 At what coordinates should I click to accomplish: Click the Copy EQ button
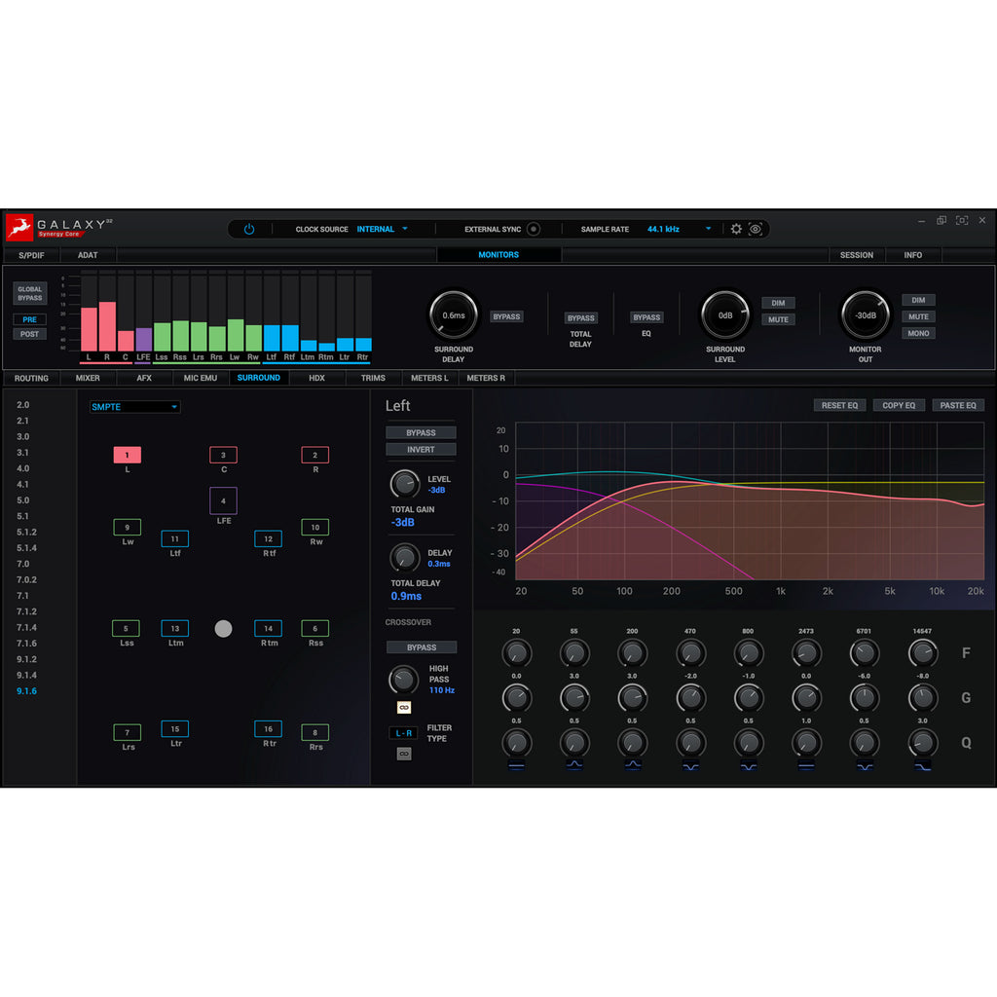(898, 405)
